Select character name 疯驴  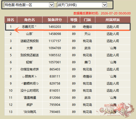click(x=30, y=105)
